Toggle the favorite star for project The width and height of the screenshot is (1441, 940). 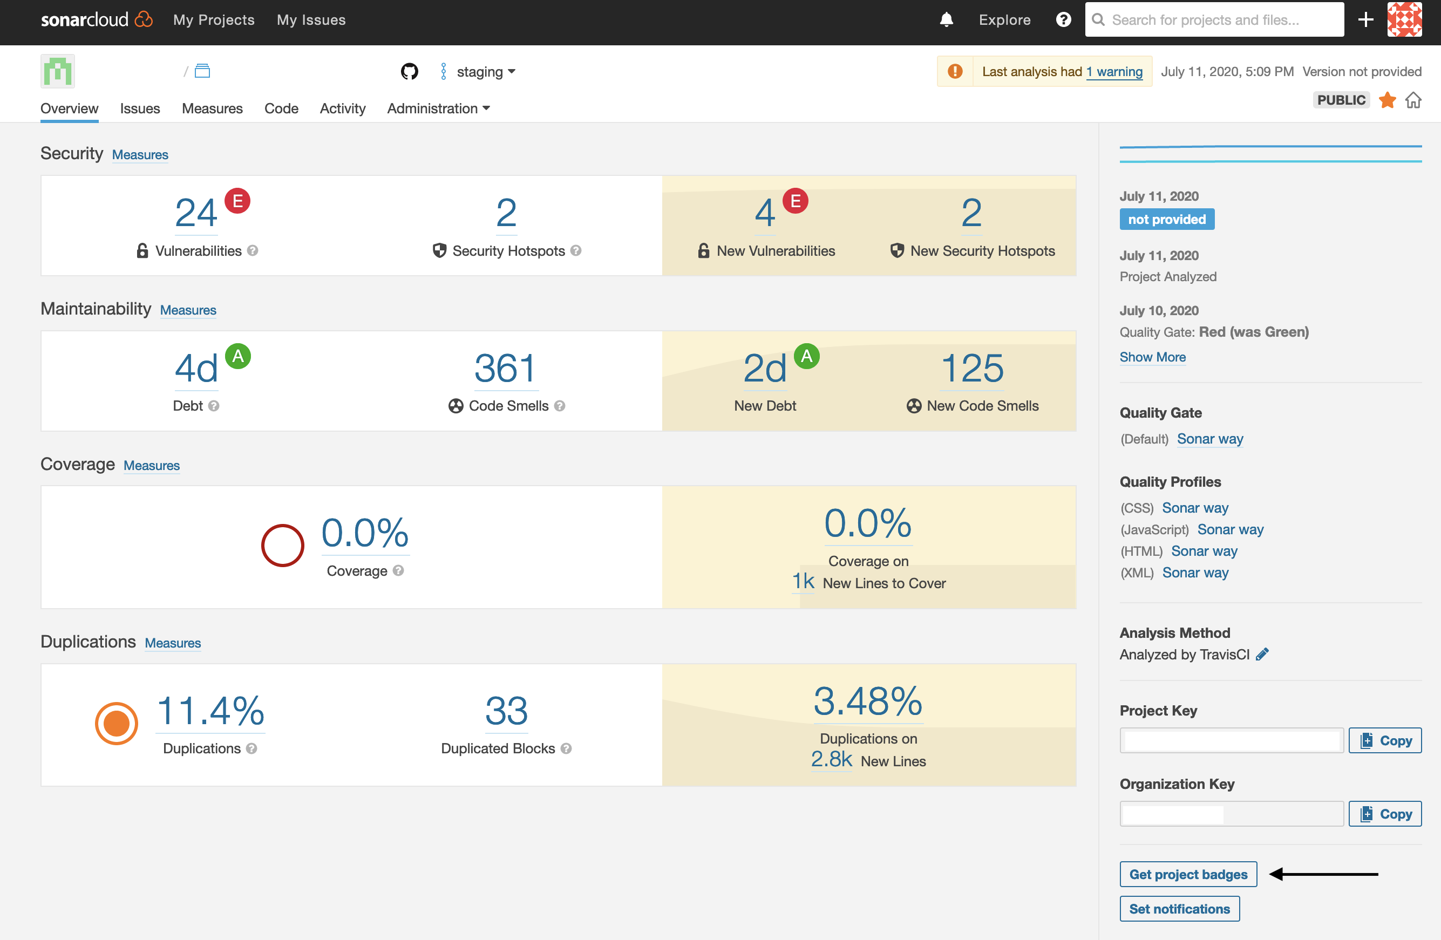point(1387,100)
